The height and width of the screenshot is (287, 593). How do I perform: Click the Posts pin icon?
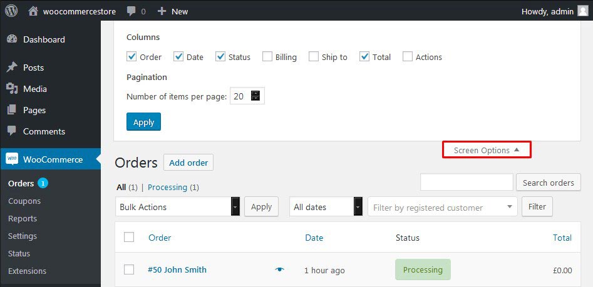click(x=12, y=68)
